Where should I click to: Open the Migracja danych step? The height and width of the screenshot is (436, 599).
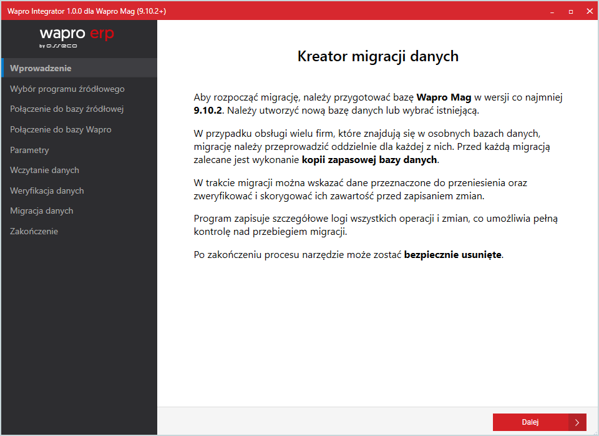point(42,211)
